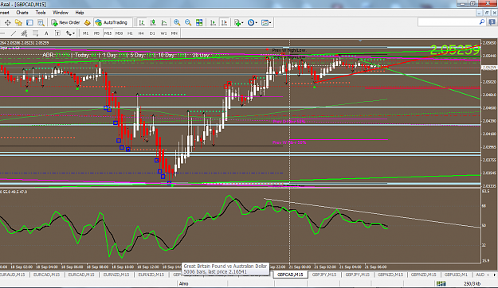Screen dimensions: 498x288
Task: Click the 250/3 kb traffic indicator
Action: click(472, 283)
